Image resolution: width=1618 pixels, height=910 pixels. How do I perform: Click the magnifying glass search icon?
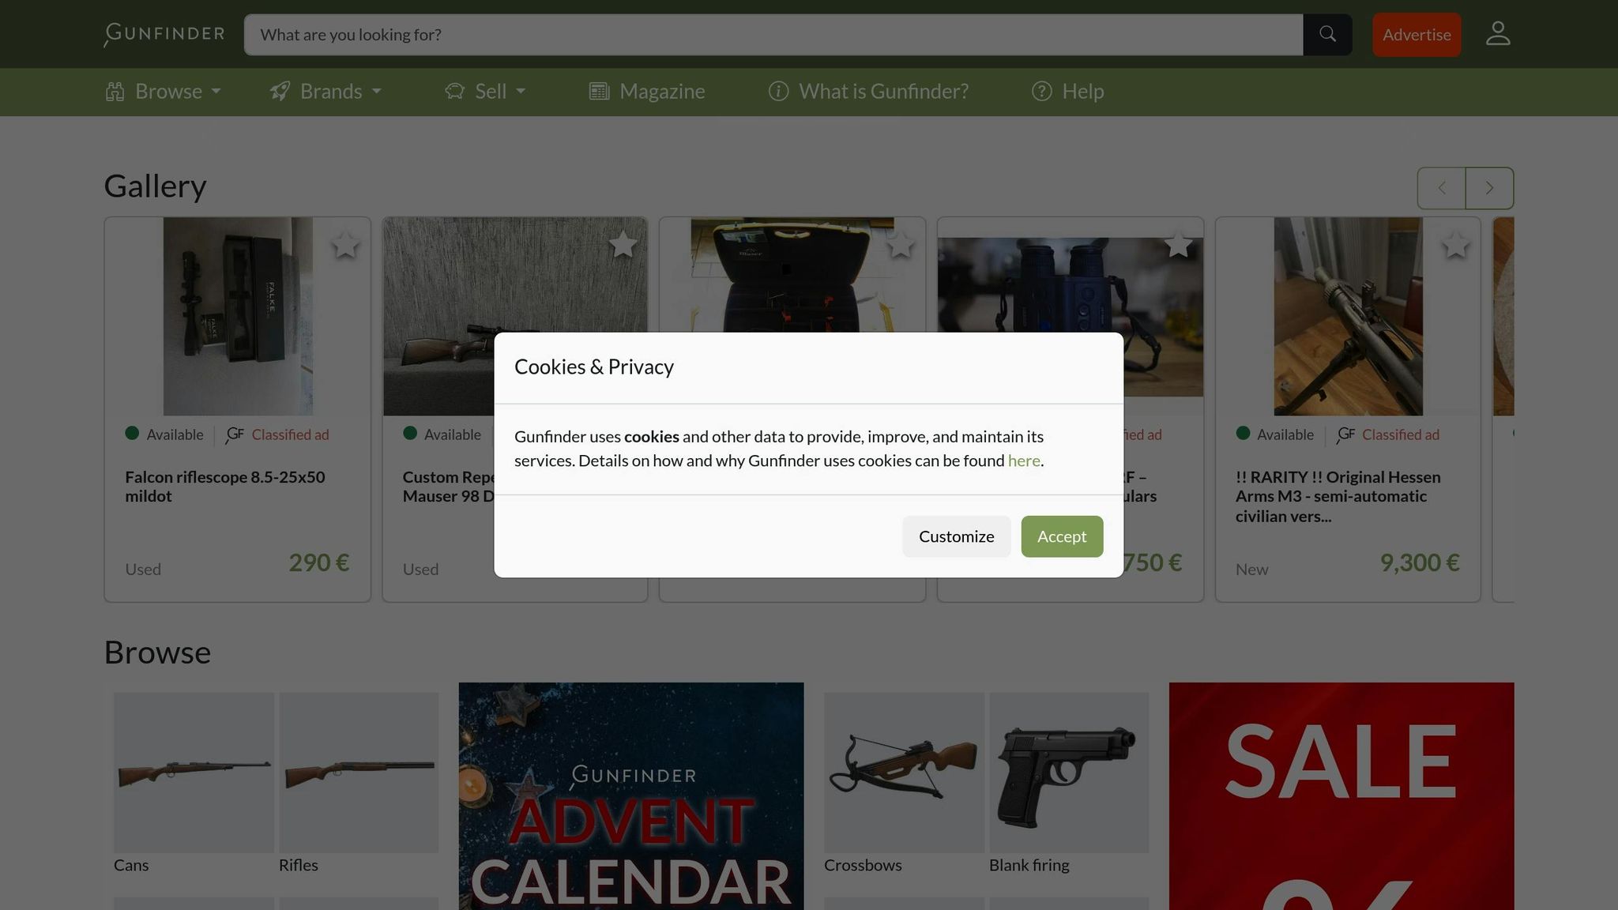pyautogui.click(x=1326, y=34)
